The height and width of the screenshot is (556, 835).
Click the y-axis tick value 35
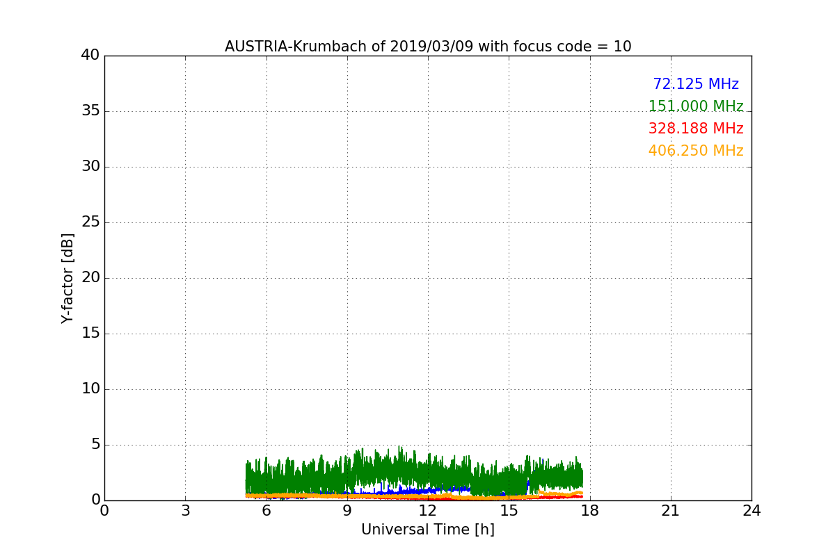(90, 111)
